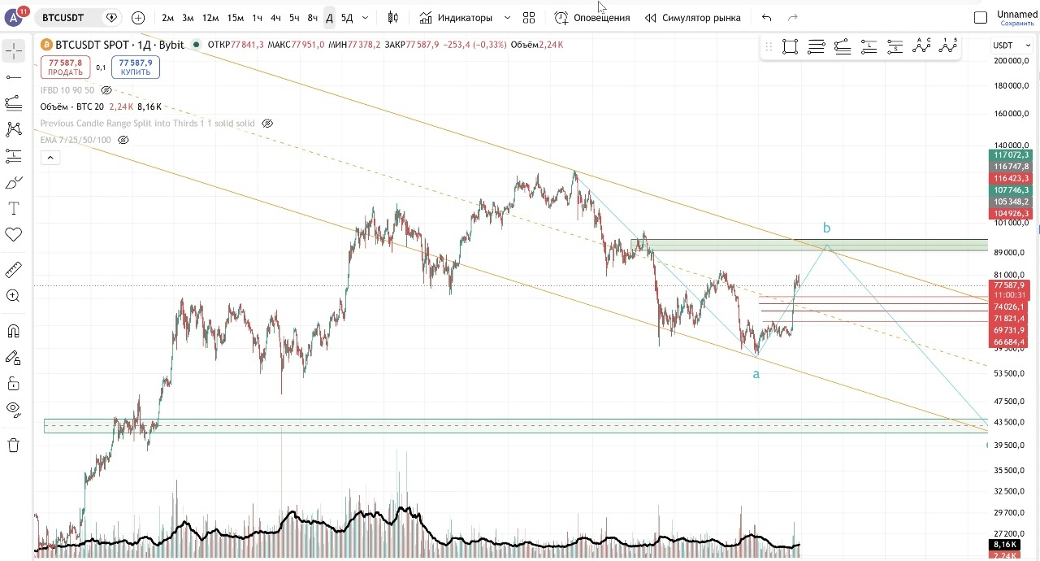Open symbol search BTCUSDT field
The image size is (1040, 561).
click(x=63, y=17)
